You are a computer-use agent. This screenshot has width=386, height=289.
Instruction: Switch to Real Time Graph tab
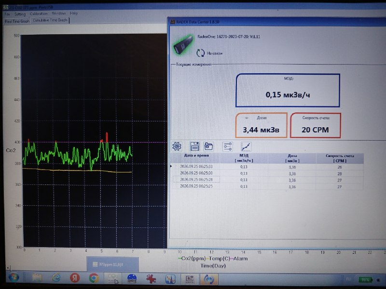pyautogui.click(x=17, y=21)
